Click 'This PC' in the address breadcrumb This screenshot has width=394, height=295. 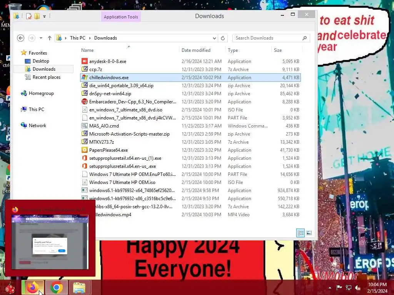point(78,38)
